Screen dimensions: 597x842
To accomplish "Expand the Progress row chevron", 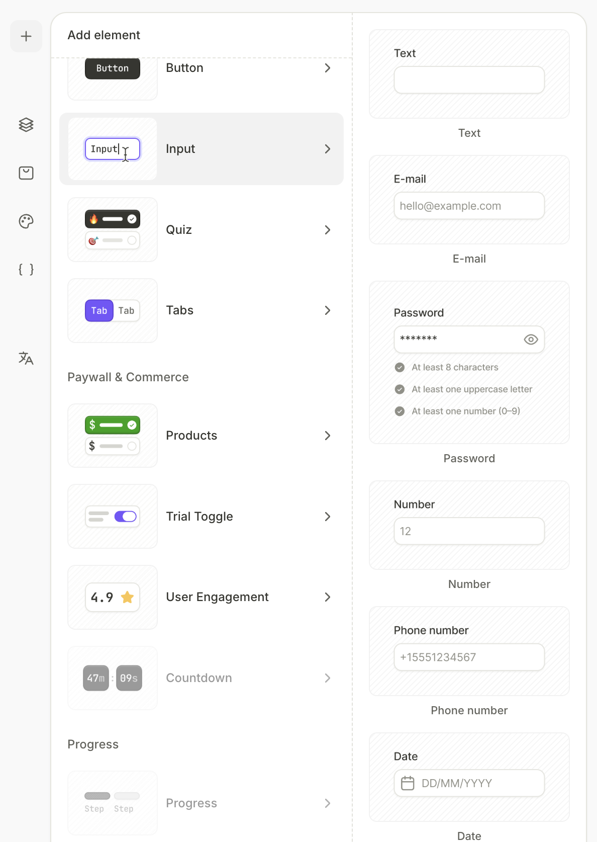I will point(328,803).
